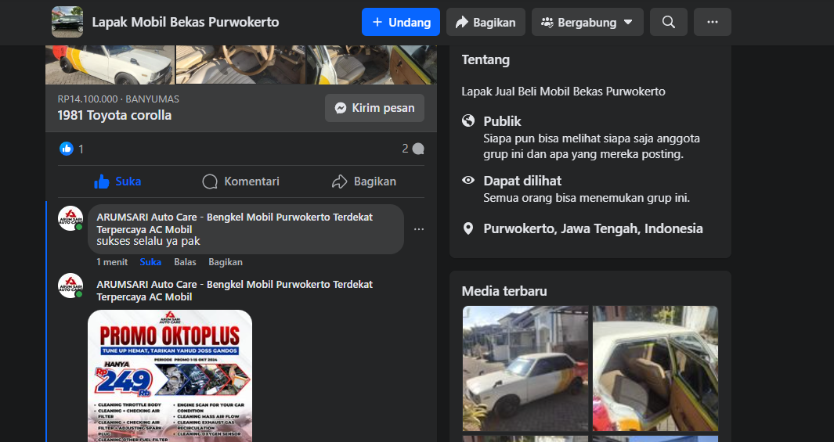Viewport: 834px width, 442px height.
Task: Expand the Bergabung joined dropdown
Action: pos(587,23)
